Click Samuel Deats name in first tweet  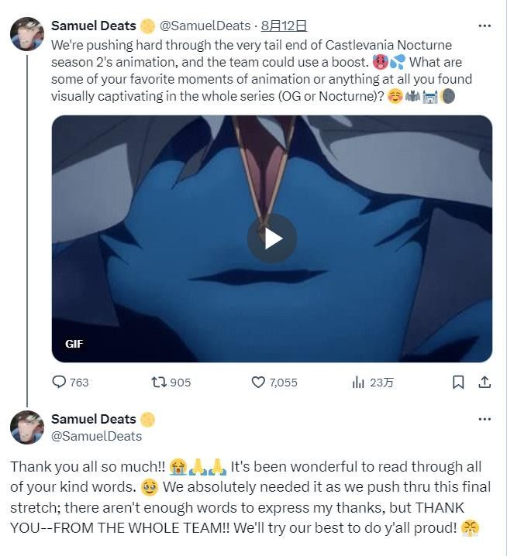(x=93, y=26)
